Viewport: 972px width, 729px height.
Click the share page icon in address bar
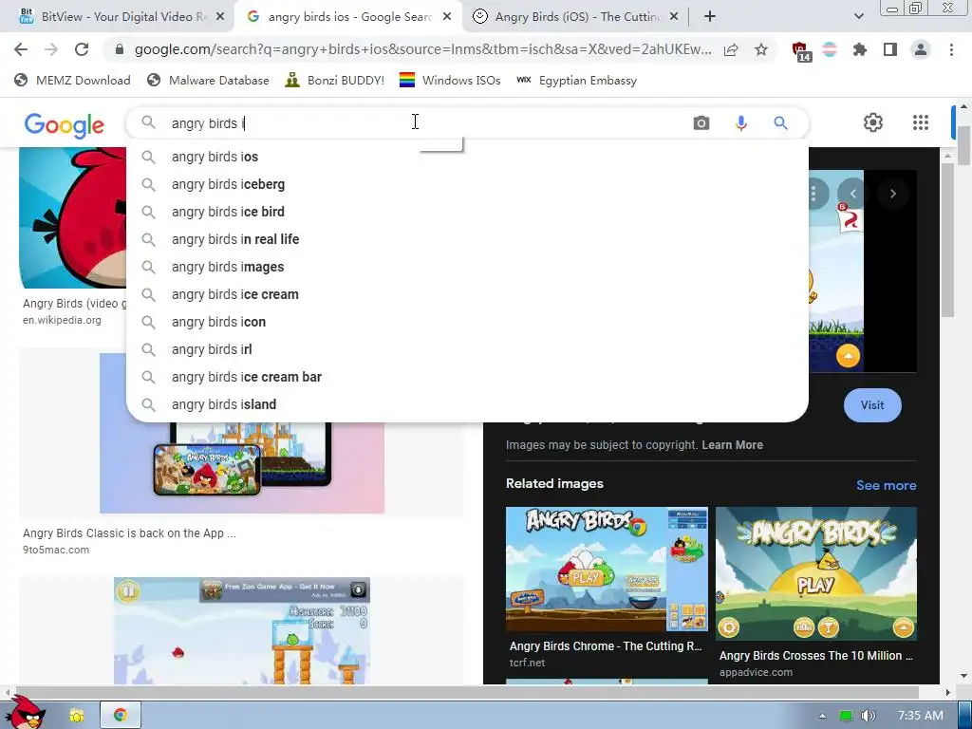[731, 49]
